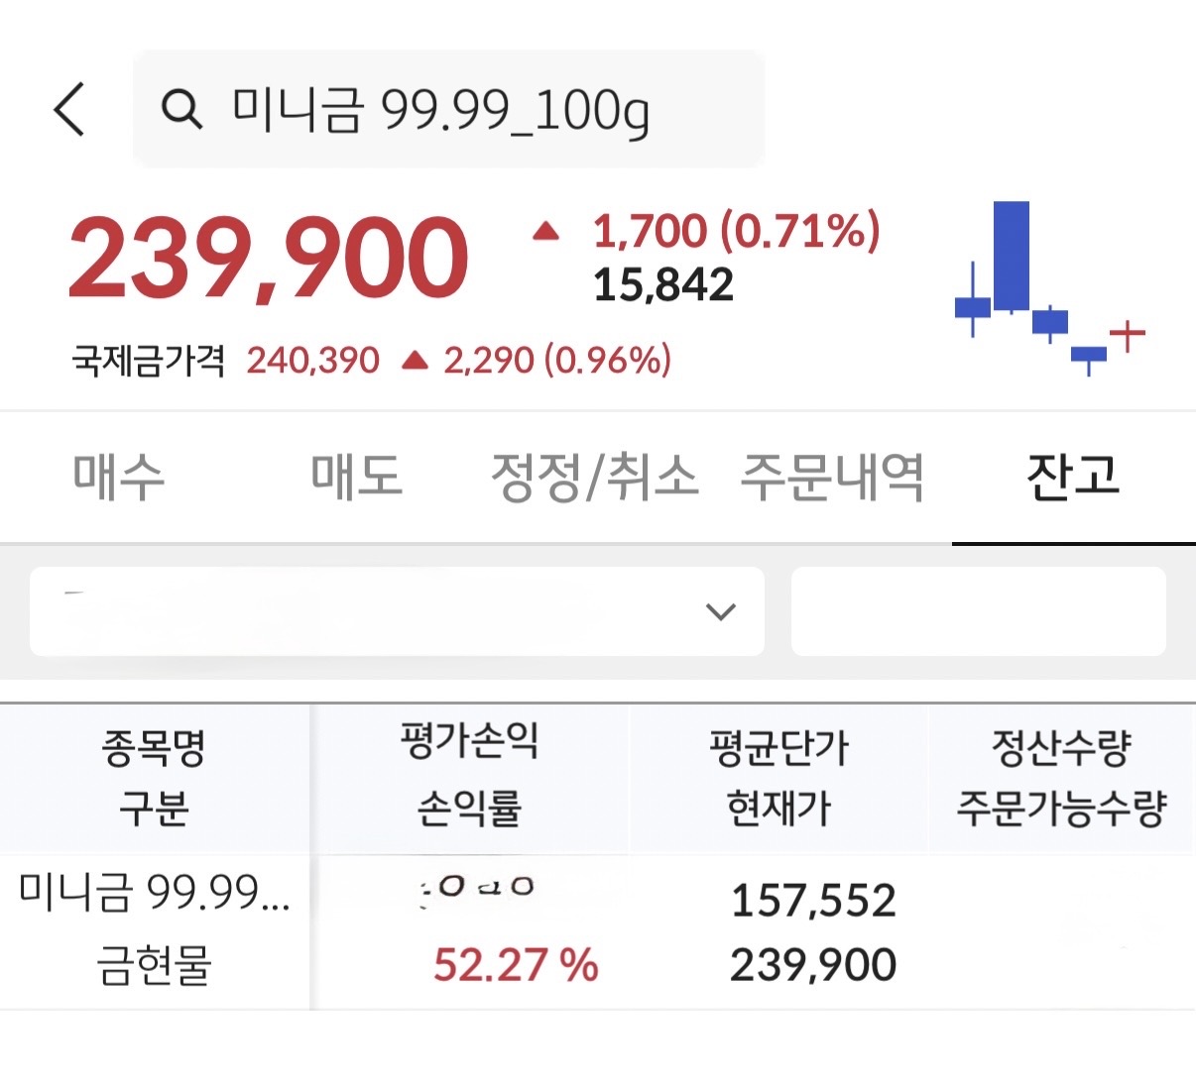Expand the account selector dropdown chevron
The width and height of the screenshot is (1196, 1085).
coord(720,611)
